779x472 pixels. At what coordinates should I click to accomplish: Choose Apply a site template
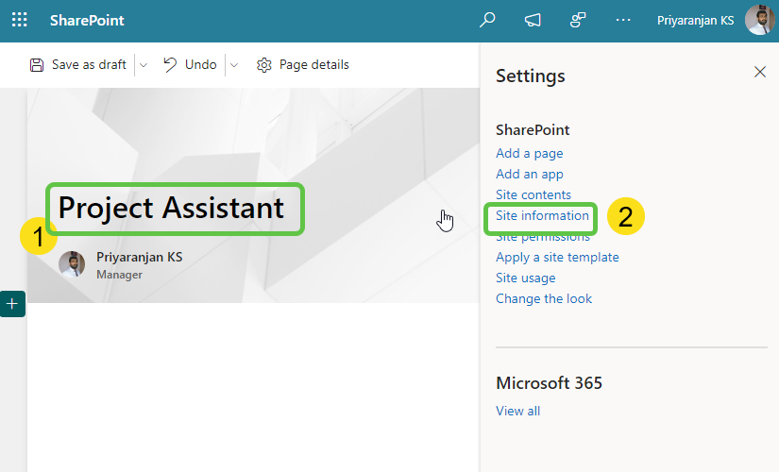557,257
